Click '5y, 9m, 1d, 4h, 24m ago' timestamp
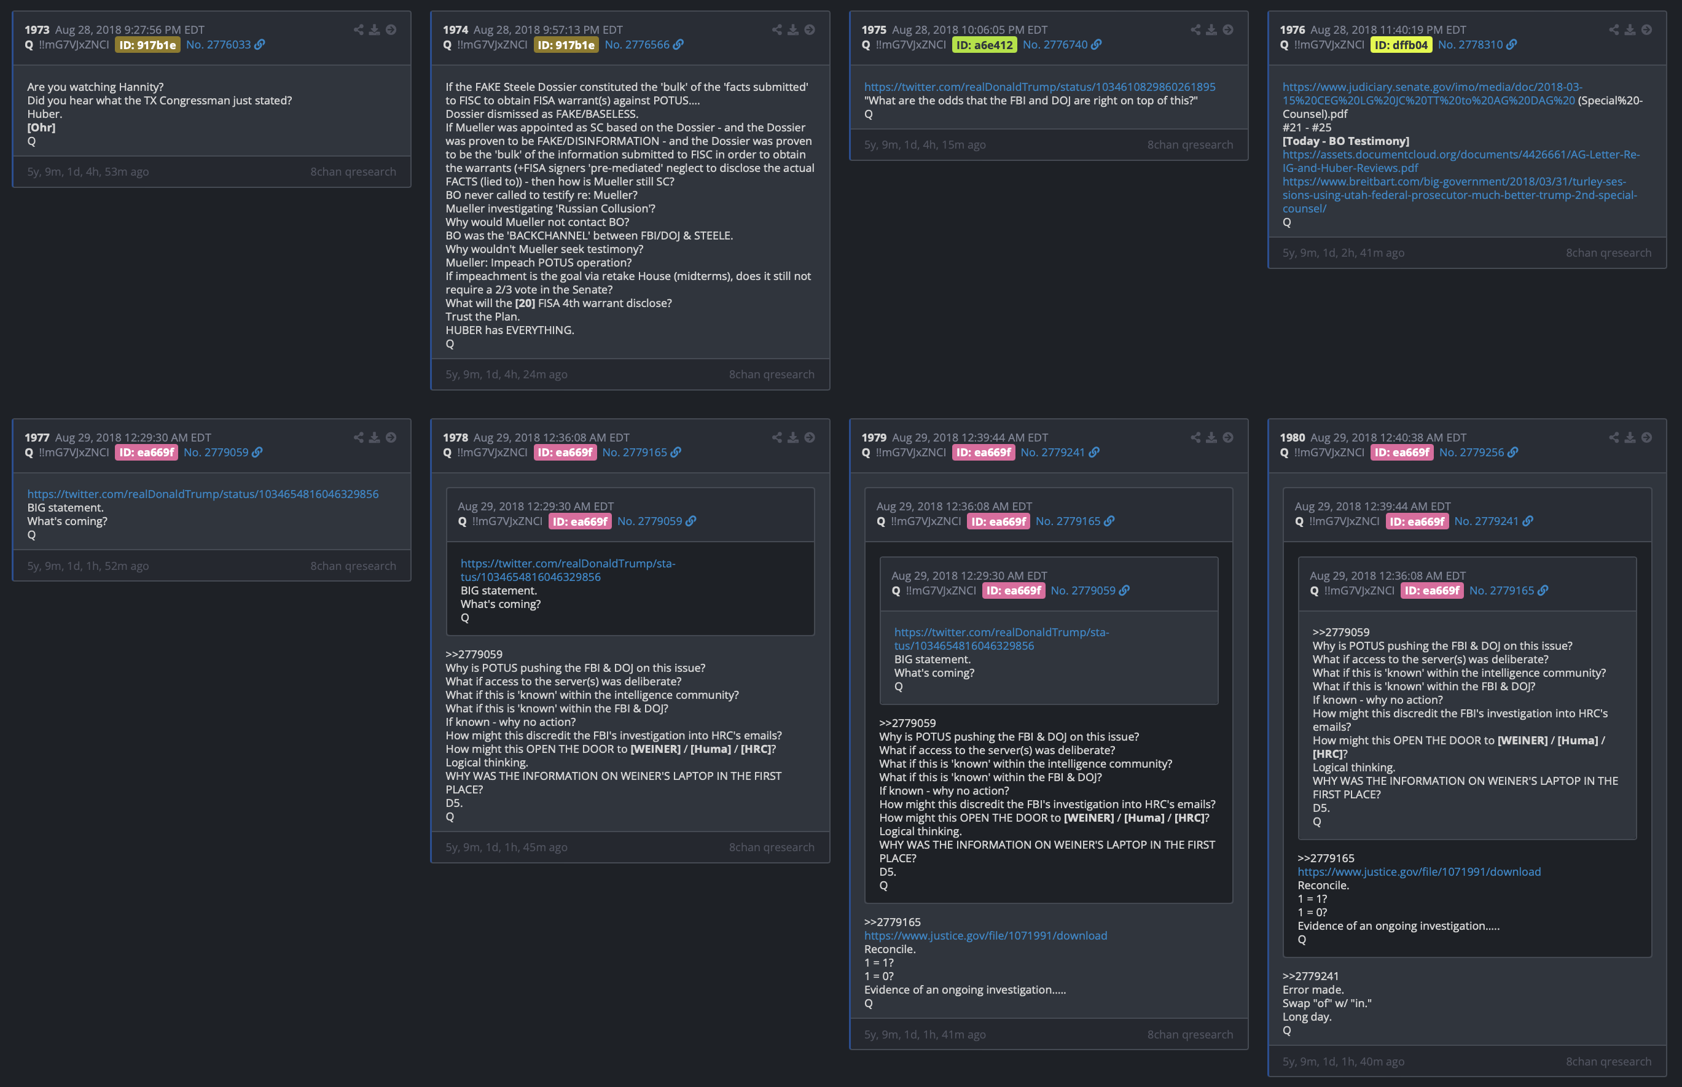 pos(506,374)
